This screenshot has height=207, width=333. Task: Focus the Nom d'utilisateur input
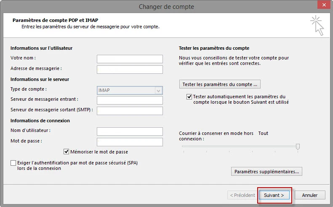click(130, 132)
